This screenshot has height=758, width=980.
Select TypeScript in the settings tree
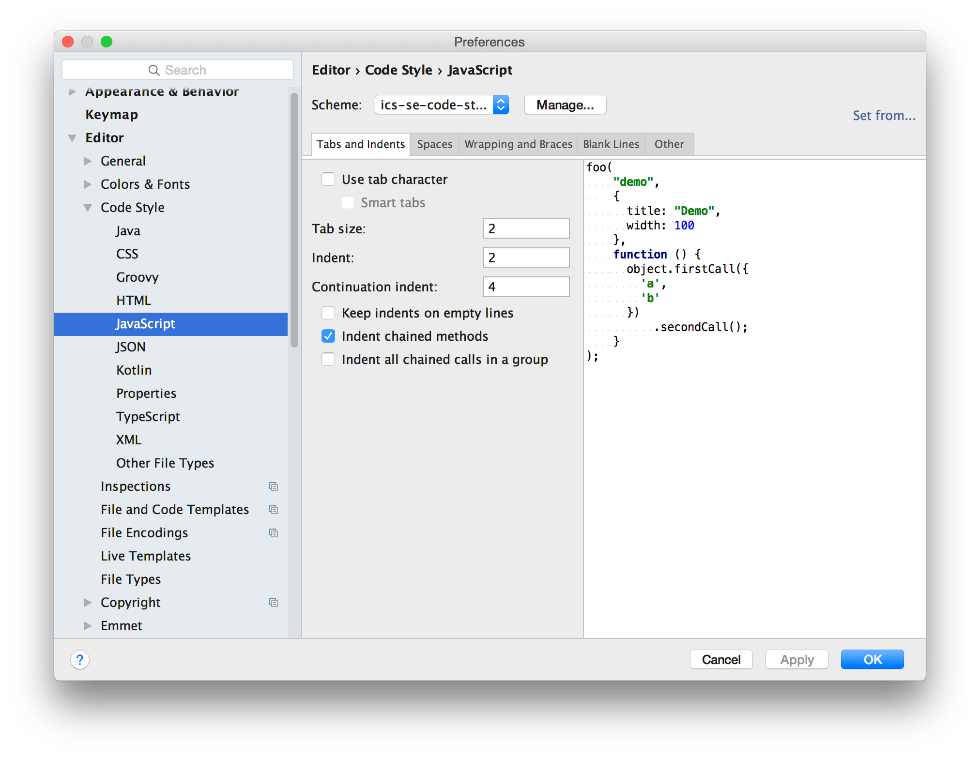148,416
